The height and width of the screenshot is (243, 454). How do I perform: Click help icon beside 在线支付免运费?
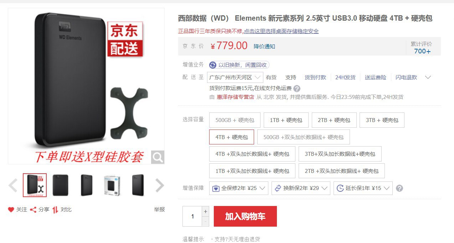pyautogui.click(x=296, y=89)
